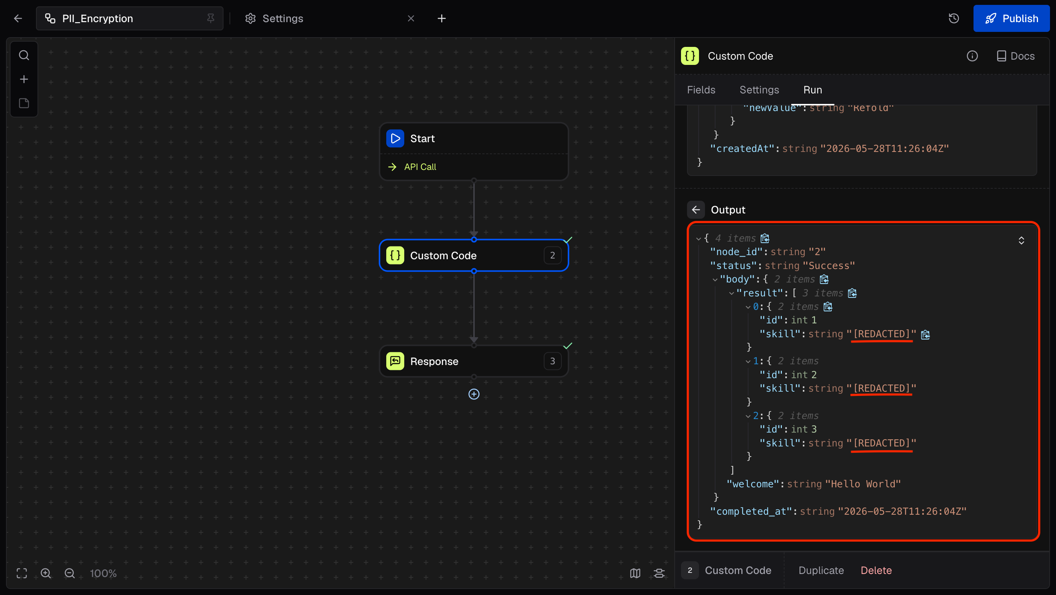Switch to the Fields tab
1056x595 pixels.
tap(701, 90)
